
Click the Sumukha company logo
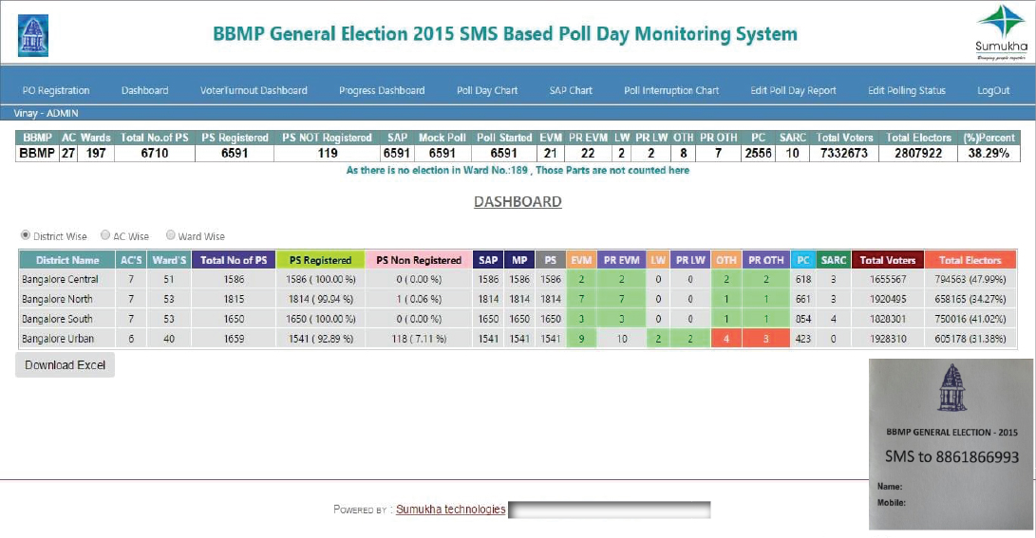coord(1000,31)
